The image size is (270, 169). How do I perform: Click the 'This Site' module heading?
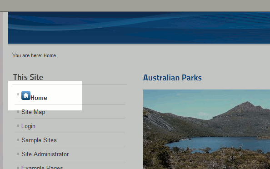point(28,77)
